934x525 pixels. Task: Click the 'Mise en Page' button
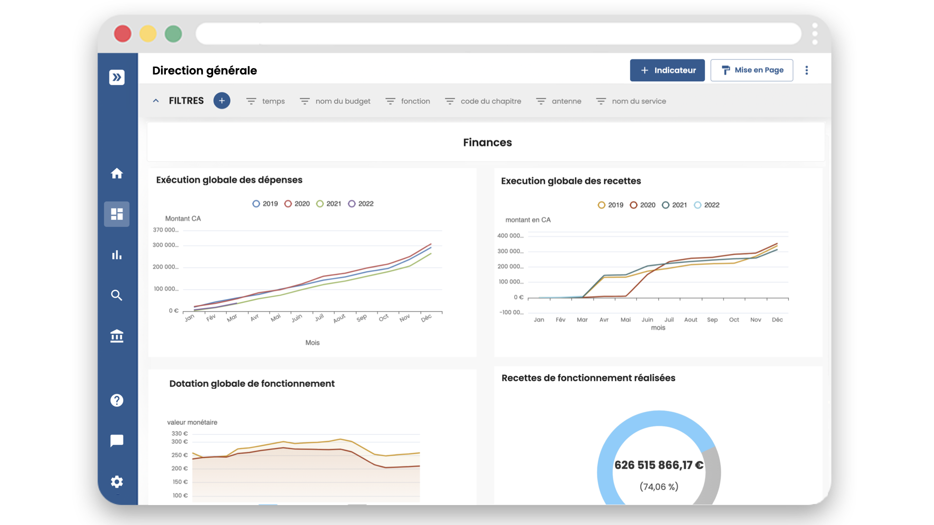(752, 70)
